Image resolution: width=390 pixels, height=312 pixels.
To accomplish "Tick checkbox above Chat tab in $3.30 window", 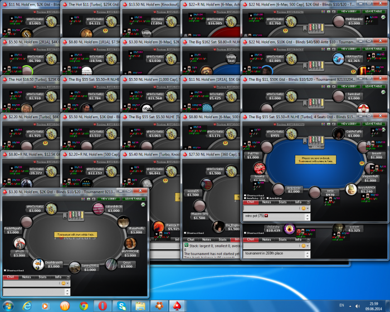I will coord(5,270).
